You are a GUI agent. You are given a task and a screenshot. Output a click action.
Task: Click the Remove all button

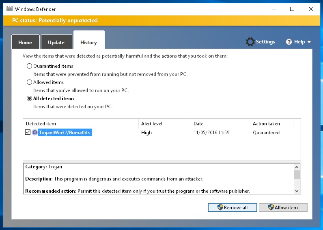[x=233, y=207]
